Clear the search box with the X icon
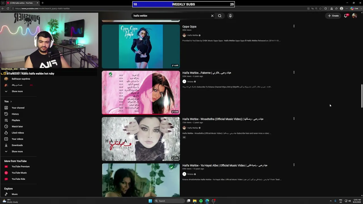 point(212,16)
